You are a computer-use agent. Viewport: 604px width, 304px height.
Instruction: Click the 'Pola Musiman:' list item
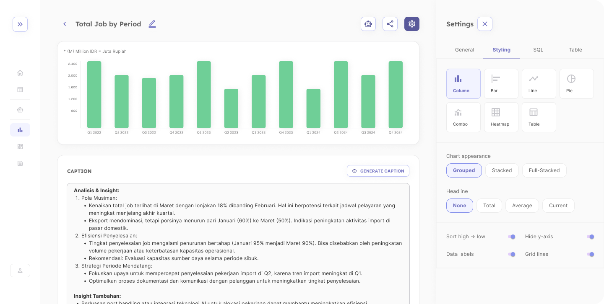(99, 198)
